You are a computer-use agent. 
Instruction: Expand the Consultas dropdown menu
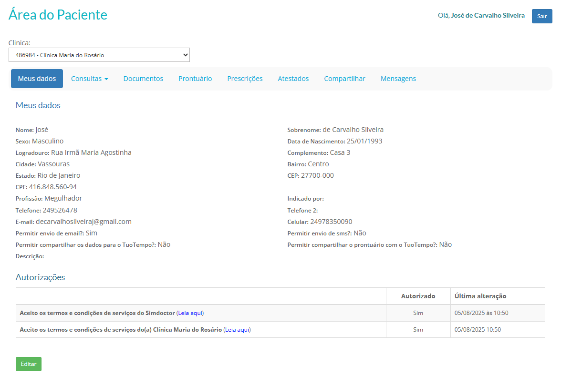coord(90,79)
